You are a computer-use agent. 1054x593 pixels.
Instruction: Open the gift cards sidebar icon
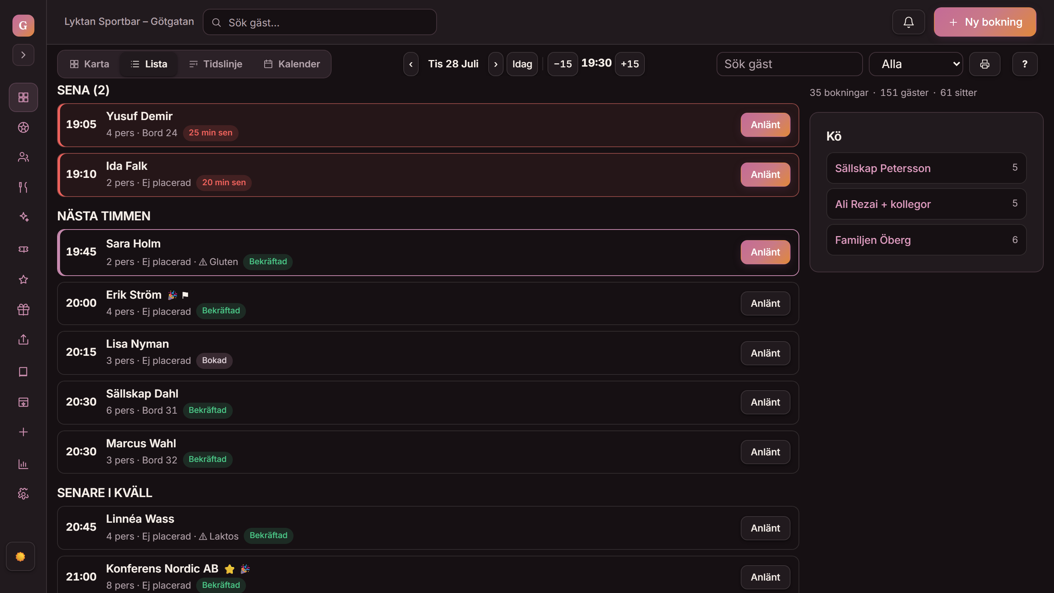coord(23,309)
